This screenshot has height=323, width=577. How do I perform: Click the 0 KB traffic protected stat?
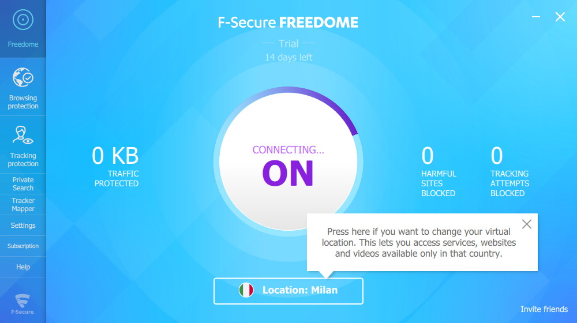tap(115, 166)
